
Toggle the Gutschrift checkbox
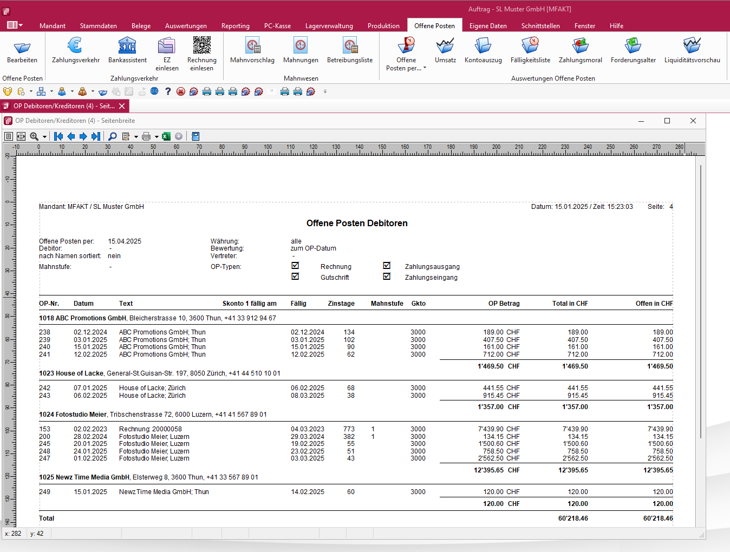tap(295, 276)
